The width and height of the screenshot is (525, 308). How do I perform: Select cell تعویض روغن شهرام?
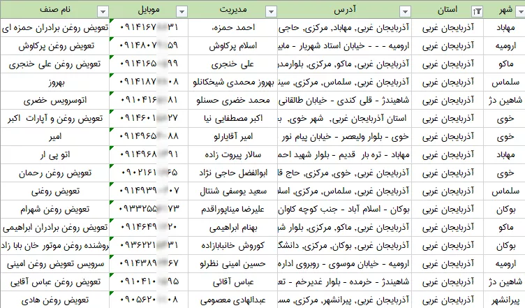(x=55, y=209)
